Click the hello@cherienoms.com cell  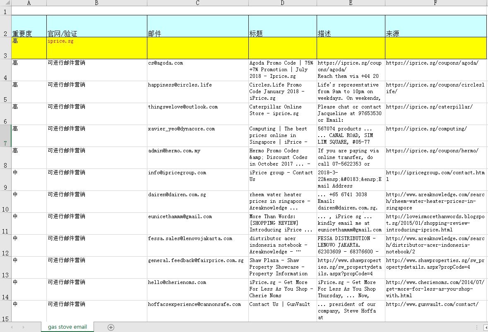click(197, 289)
